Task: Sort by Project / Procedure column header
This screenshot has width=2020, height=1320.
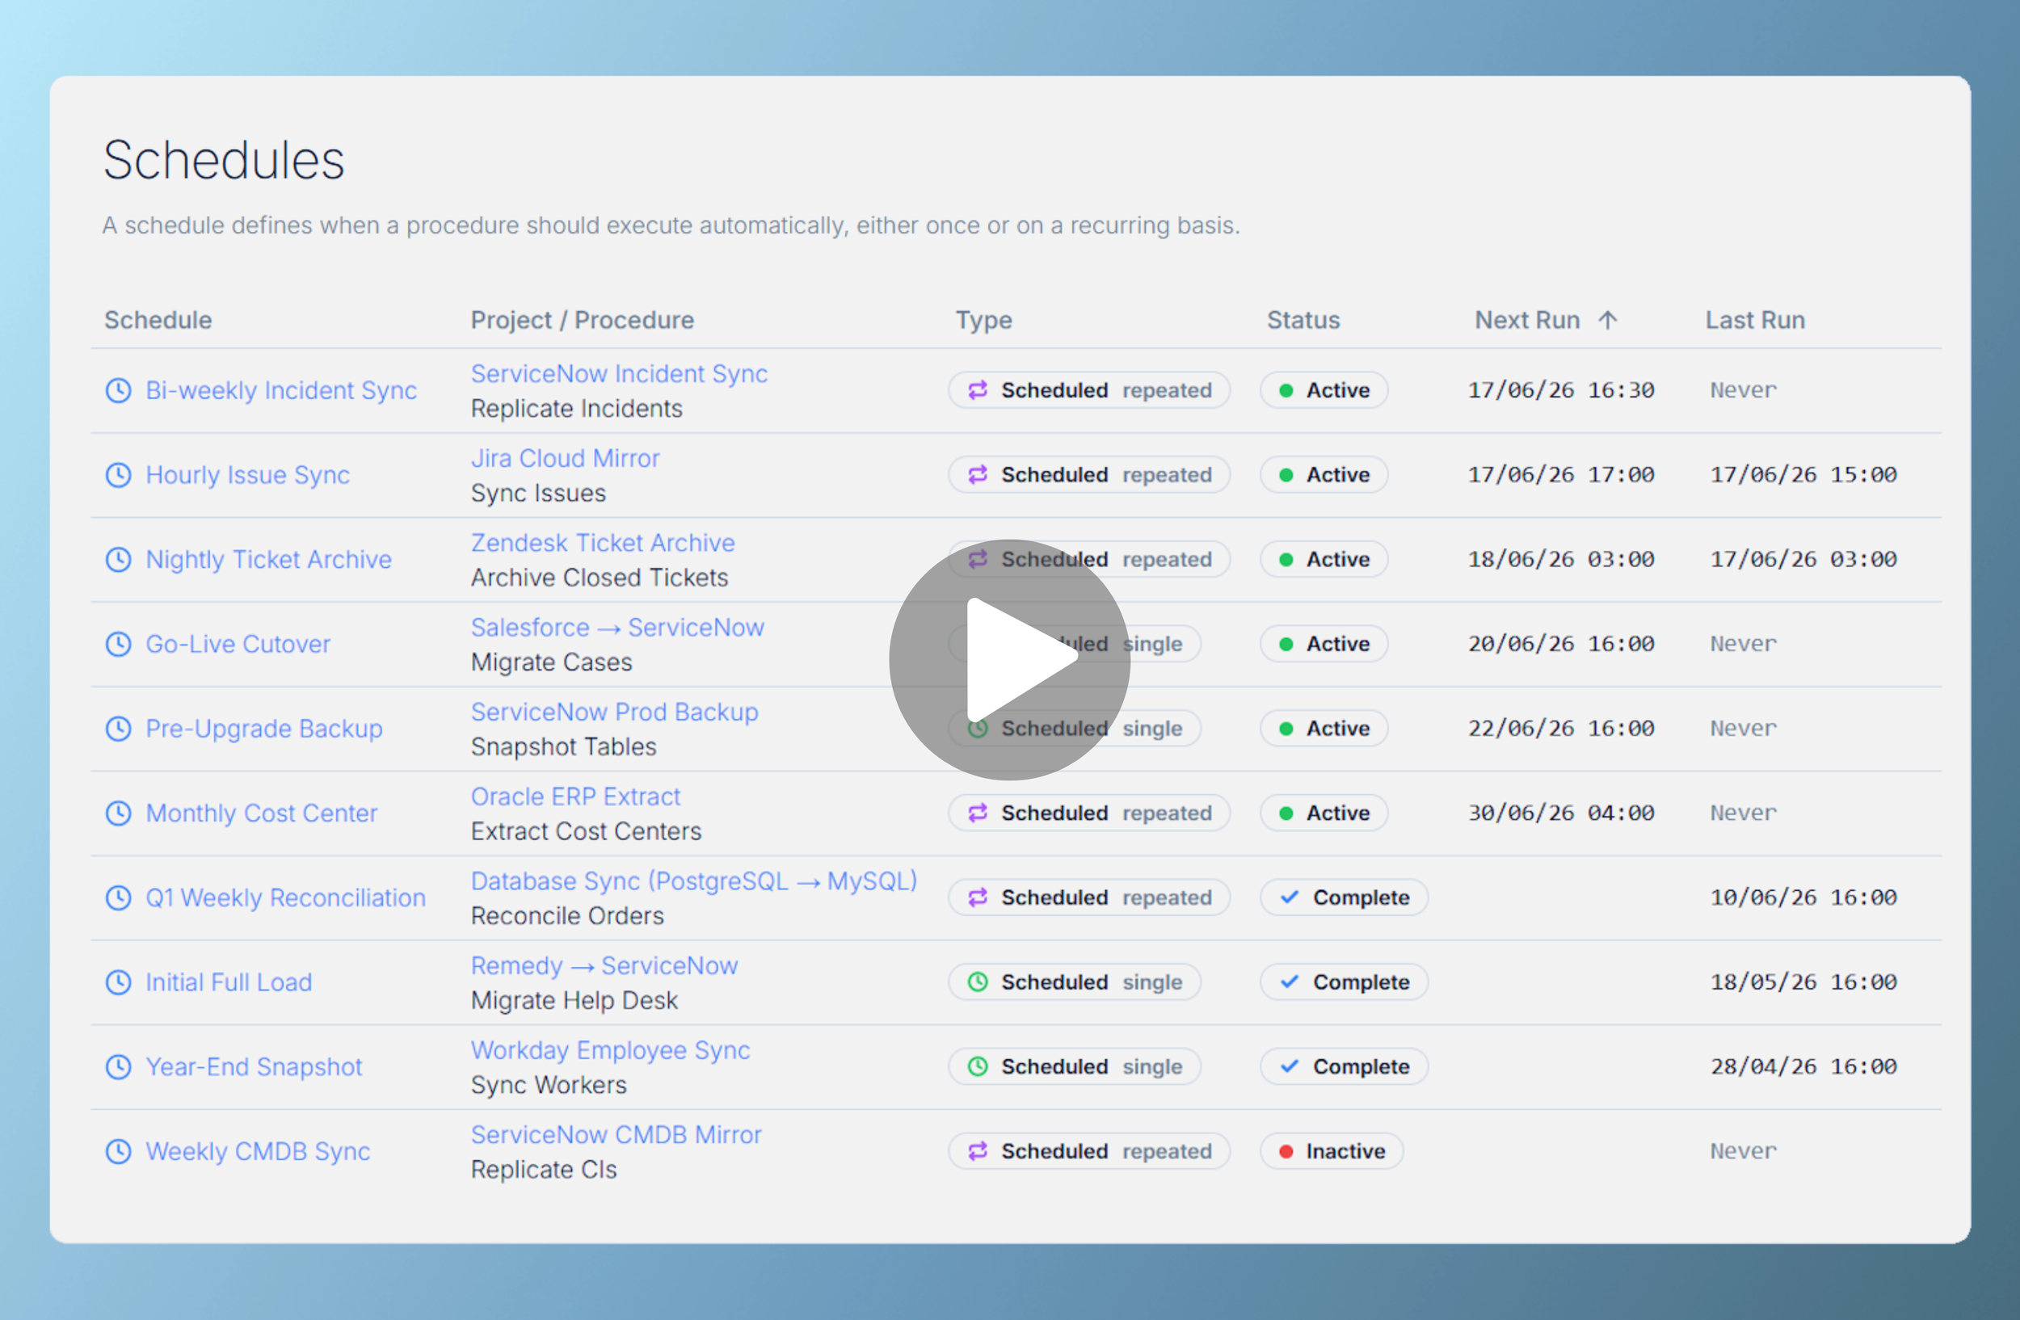Action: tap(583, 320)
